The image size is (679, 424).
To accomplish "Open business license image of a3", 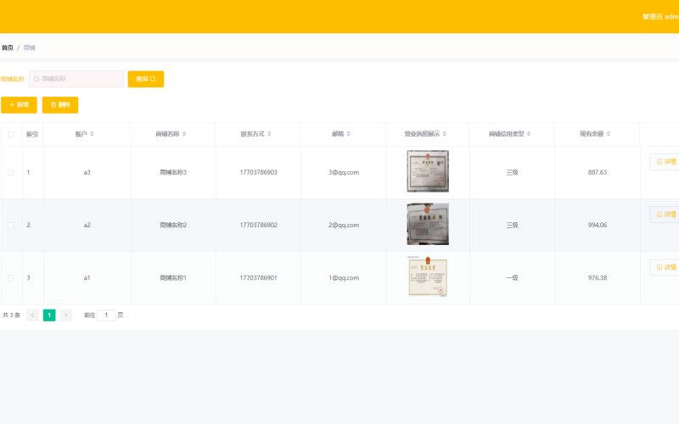I will 428,171.
